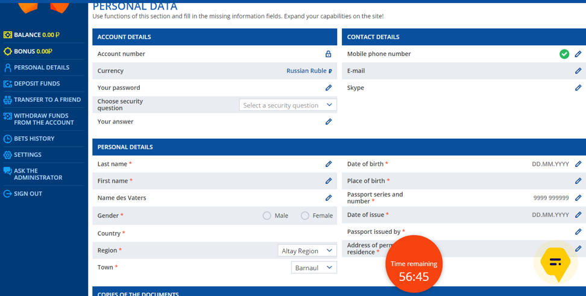Edit Place of birth pencil icon
This screenshot has height=296, width=586.
[578, 180]
